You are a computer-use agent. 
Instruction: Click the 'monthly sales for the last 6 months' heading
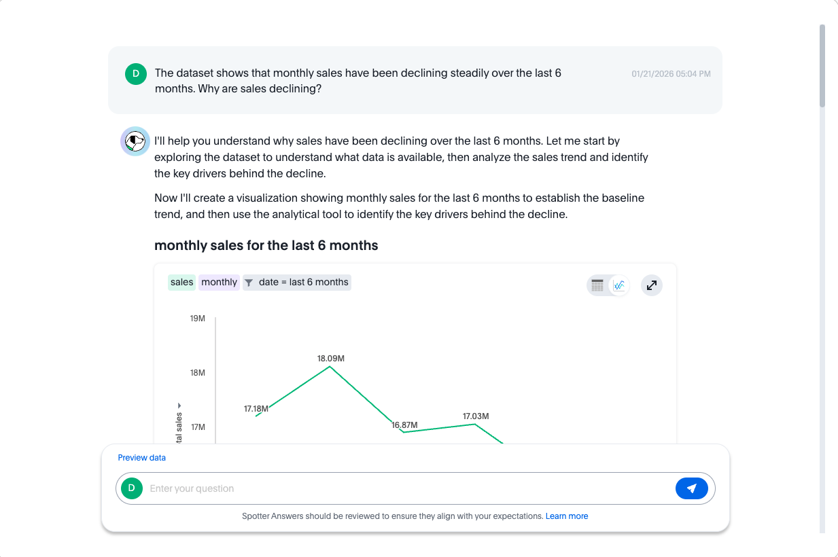[x=266, y=245]
